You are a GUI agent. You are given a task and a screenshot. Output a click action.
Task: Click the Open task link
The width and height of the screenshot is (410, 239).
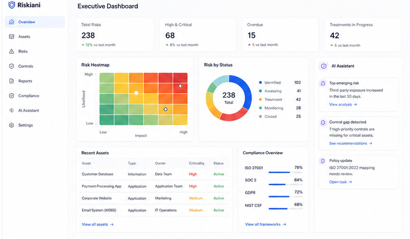[x=341, y=182]
